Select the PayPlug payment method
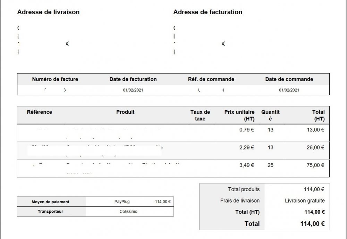The height and width of the screenshot is (239, 347). click(x=122, y=202)
